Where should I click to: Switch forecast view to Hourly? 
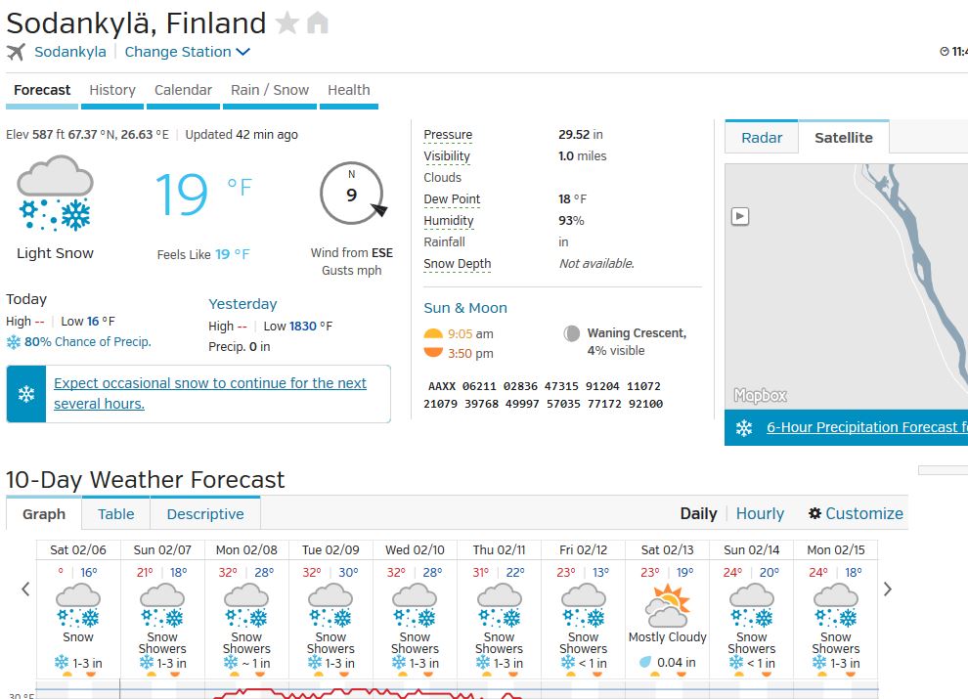tap(760, 513)
